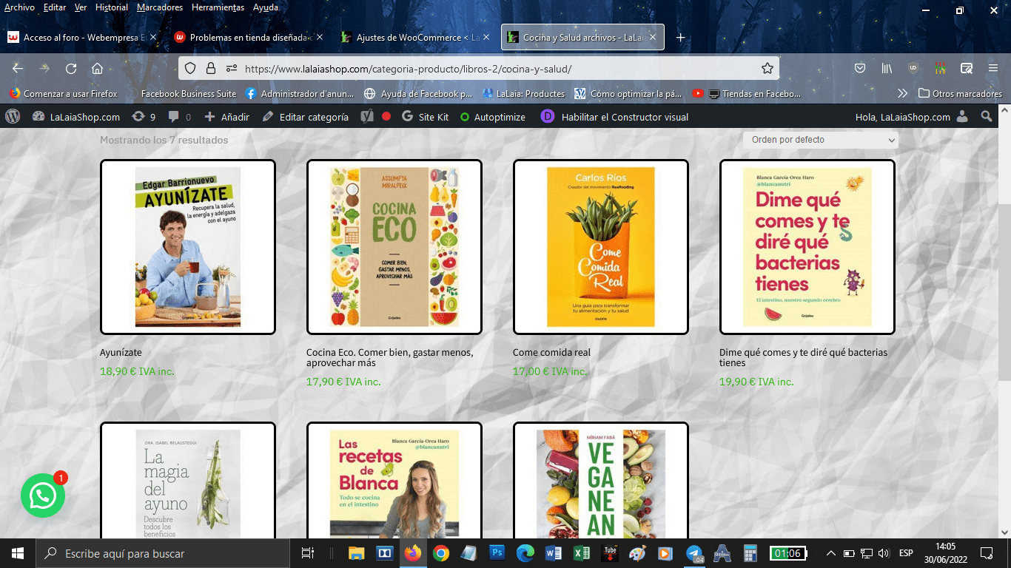Open the 'Come Comida Real' book cover
This screenshot has height=568, width=1011.
601,247
